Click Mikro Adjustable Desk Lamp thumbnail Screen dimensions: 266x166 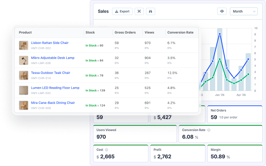[24, 60]
